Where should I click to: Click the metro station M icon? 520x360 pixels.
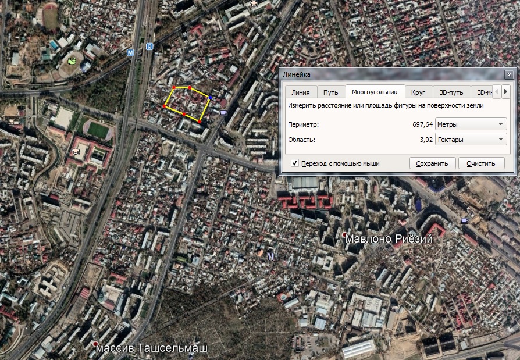130,52
